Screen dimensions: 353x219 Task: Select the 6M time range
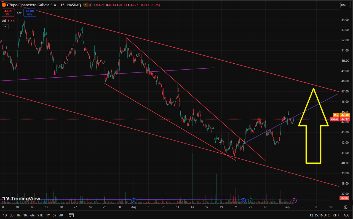pyautogui.click(x=33, y=215)
